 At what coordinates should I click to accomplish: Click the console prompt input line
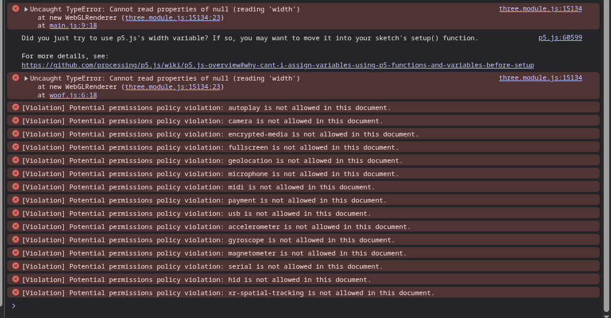pyautogui.click(x=301, y=306)
